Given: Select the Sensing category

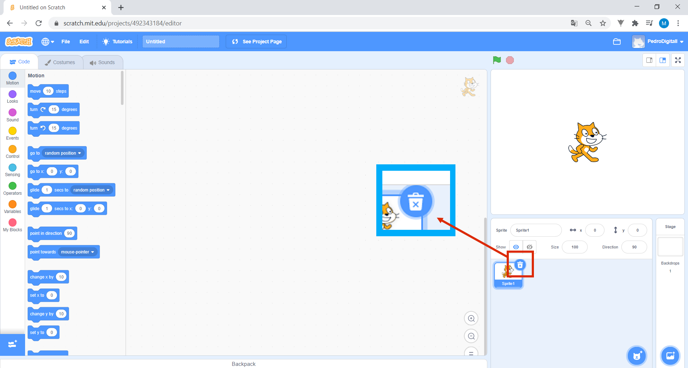Looking at the screenshot, I should pyautogui.click(x=13, y=170).
